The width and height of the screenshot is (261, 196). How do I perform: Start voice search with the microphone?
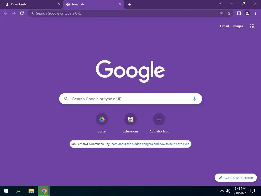(x=194, y=99)
